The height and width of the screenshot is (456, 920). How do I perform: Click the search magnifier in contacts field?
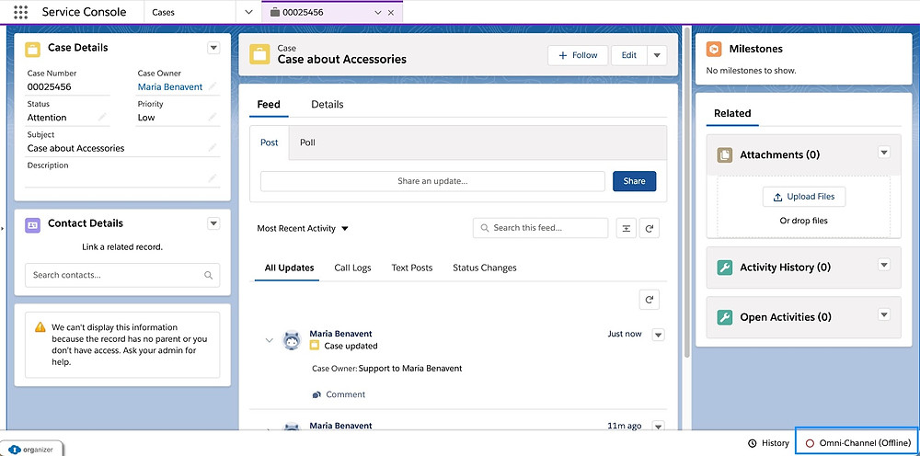click(x=208, y=275)
